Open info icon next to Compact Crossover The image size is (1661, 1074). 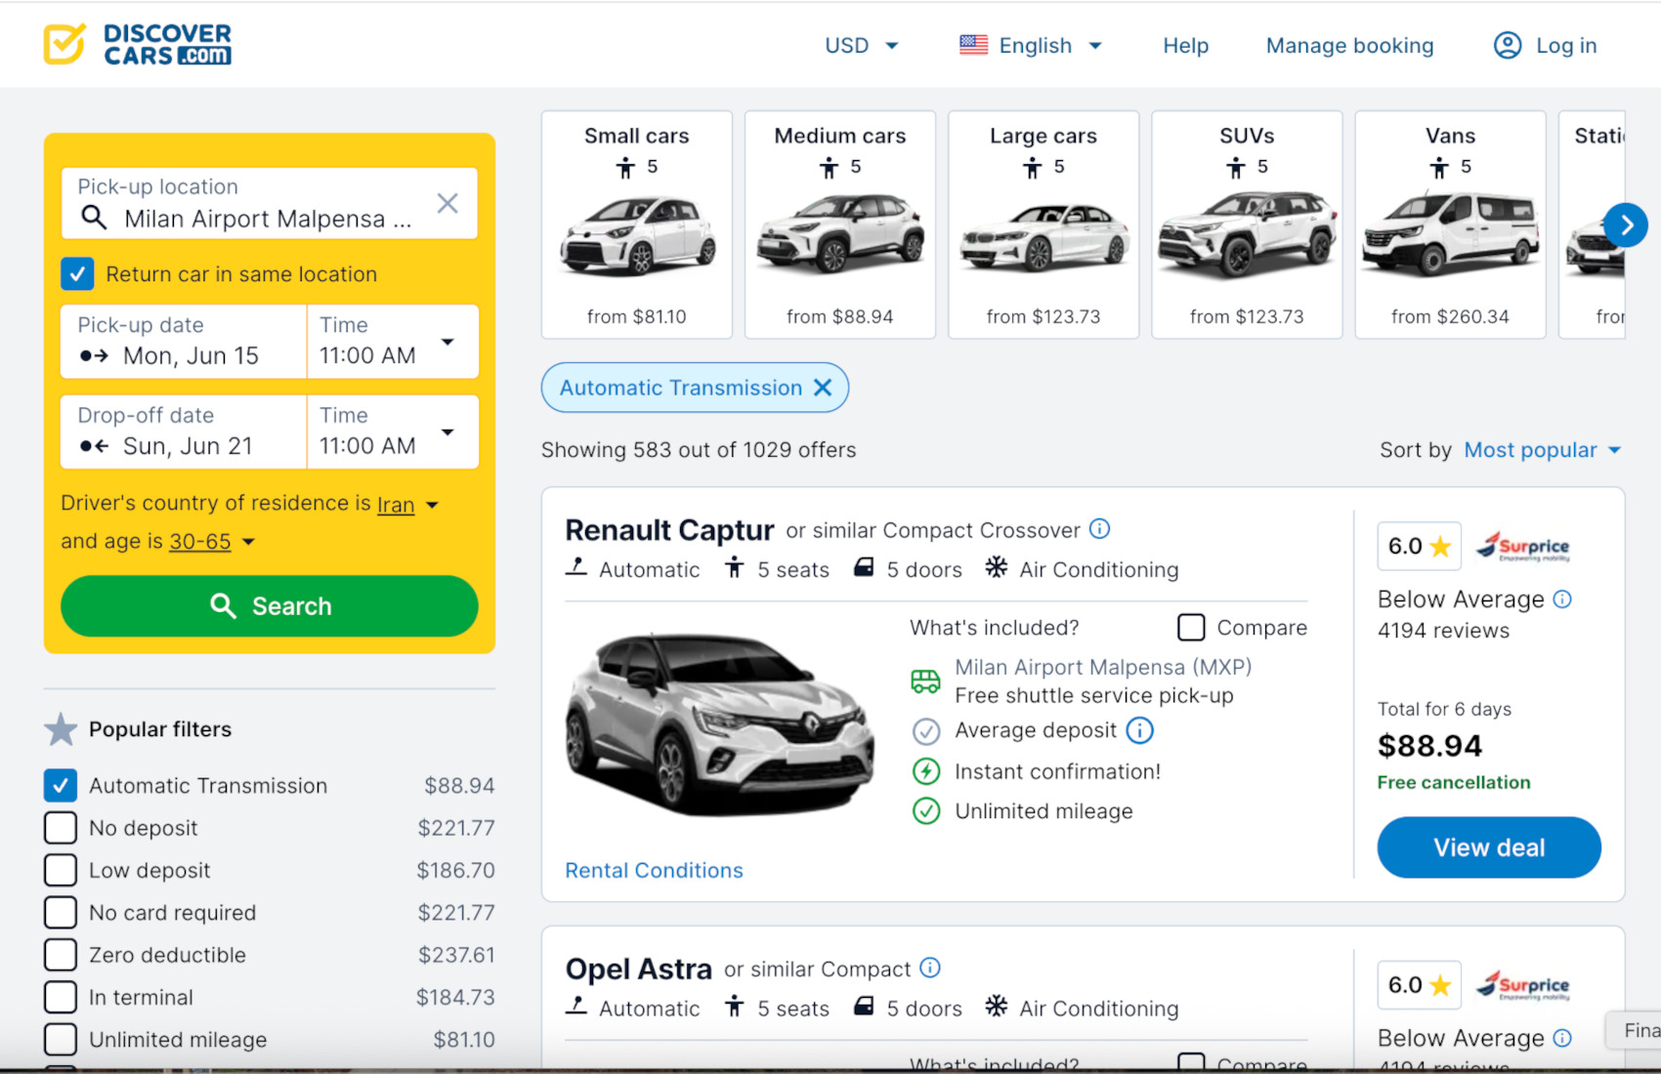coord(1099,529)
